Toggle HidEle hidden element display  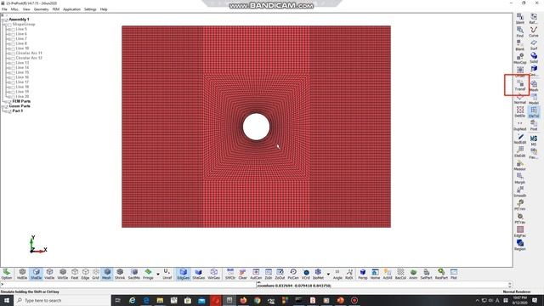click(x=22, y=274)
